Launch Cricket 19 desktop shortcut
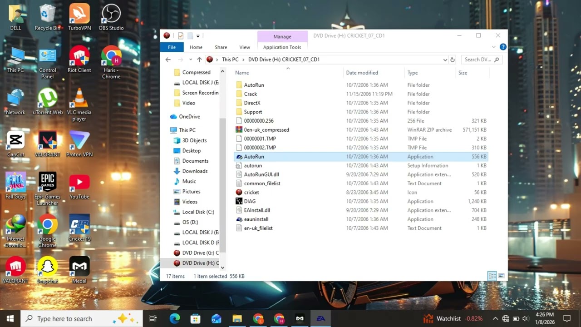The width and height of the screenshot is (581, 327). click(79, 228)
